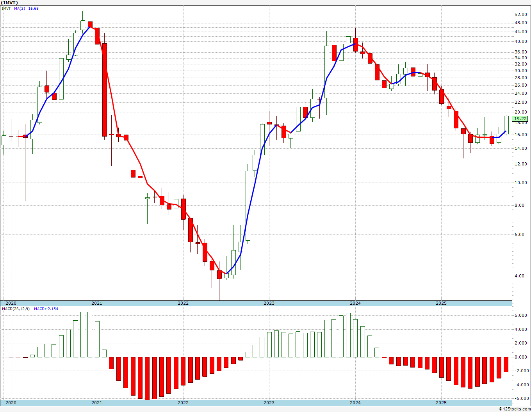Viewport: 531px width, 412px height.
Task: Click the 52.00 price axis label
Action: 521,14
